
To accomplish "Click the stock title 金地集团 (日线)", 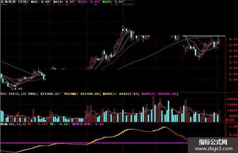I will point(15,2).
